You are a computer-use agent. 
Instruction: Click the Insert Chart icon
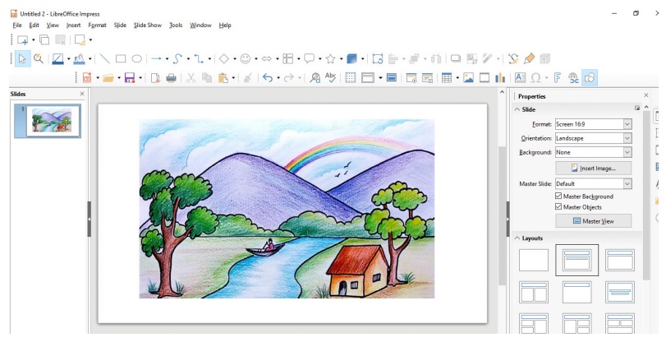500,78
